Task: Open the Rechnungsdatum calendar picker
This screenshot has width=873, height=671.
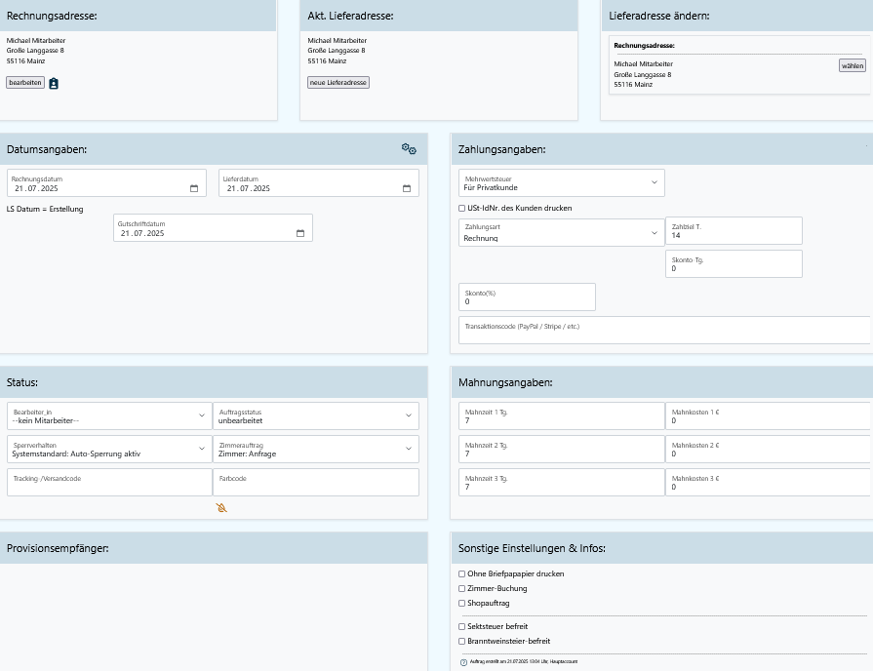Action: tap(193, 188)
